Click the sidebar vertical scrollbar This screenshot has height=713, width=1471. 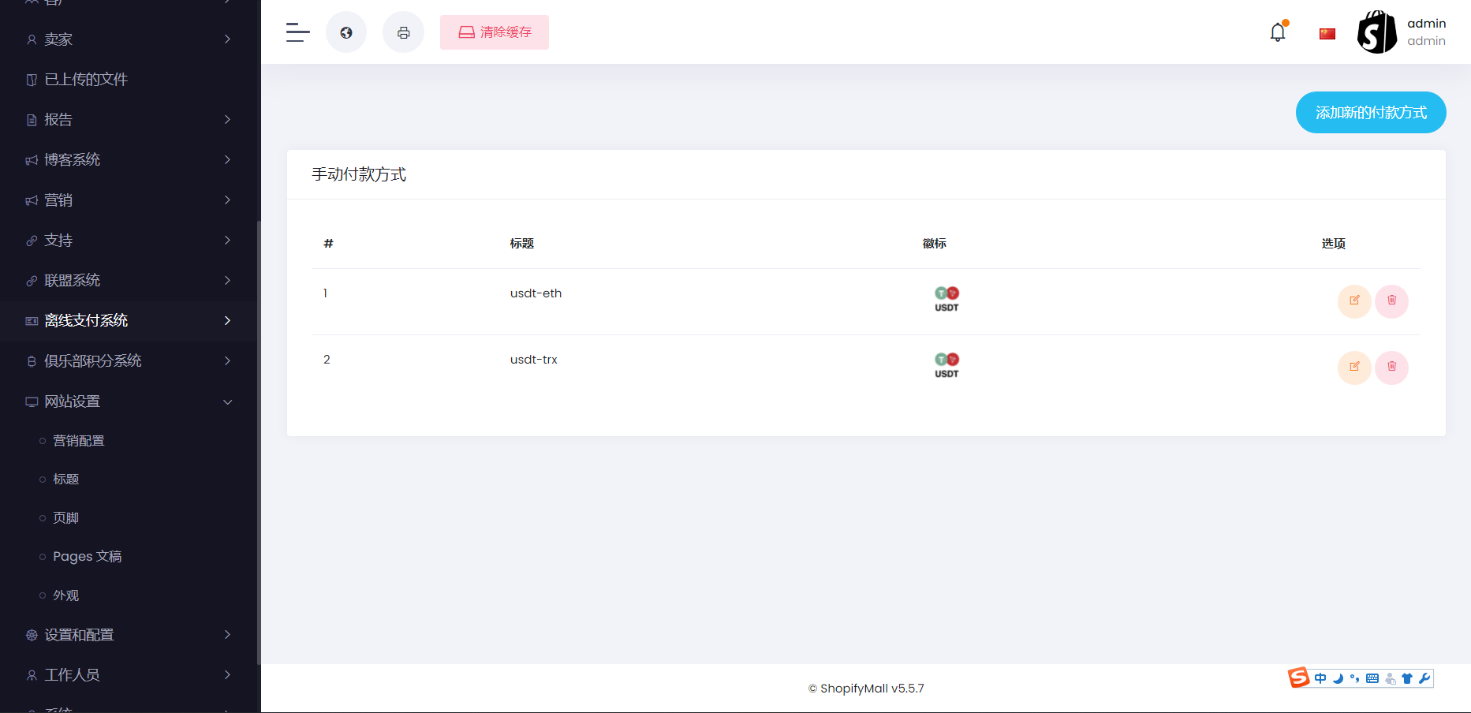click(x=259, y=442)
